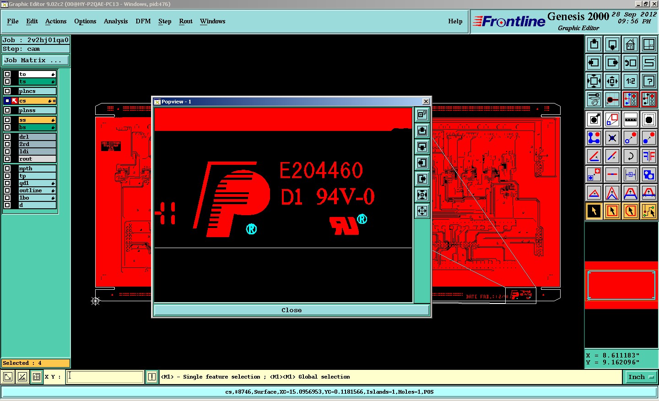Click the pan right arrow icon
The image size is (659, 401).
pos(612,63)
